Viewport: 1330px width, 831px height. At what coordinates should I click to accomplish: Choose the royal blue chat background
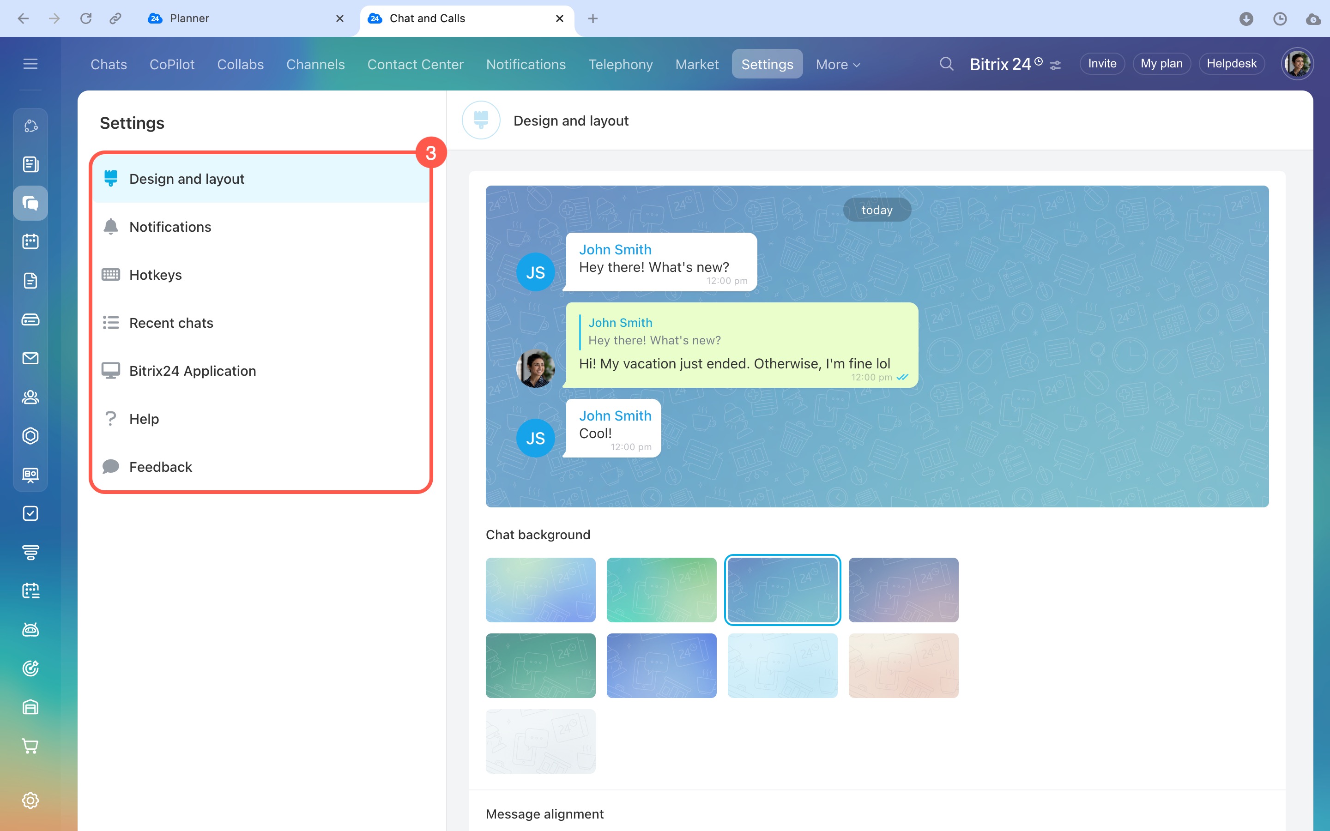point(662,666)
